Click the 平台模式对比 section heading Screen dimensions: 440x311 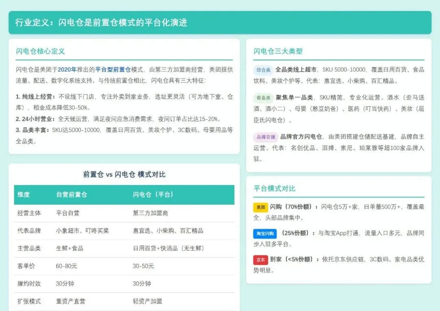(275, 188)
